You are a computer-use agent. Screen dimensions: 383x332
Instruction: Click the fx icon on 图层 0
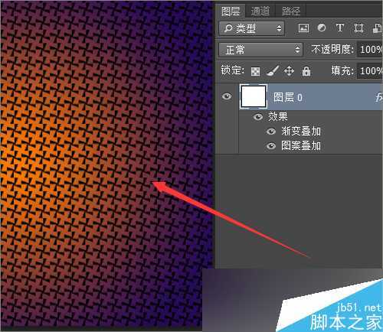click(379, 97)
